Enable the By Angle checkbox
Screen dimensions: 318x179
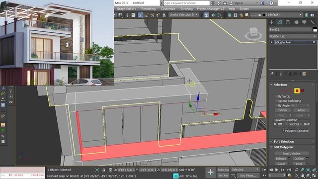(276, 105)
